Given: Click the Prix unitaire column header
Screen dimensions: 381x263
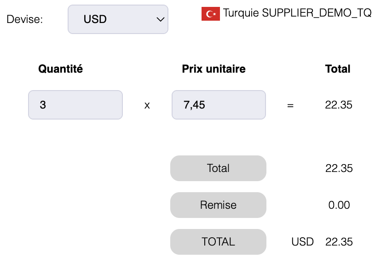Looking at the screenshot, I should (214, 69).
